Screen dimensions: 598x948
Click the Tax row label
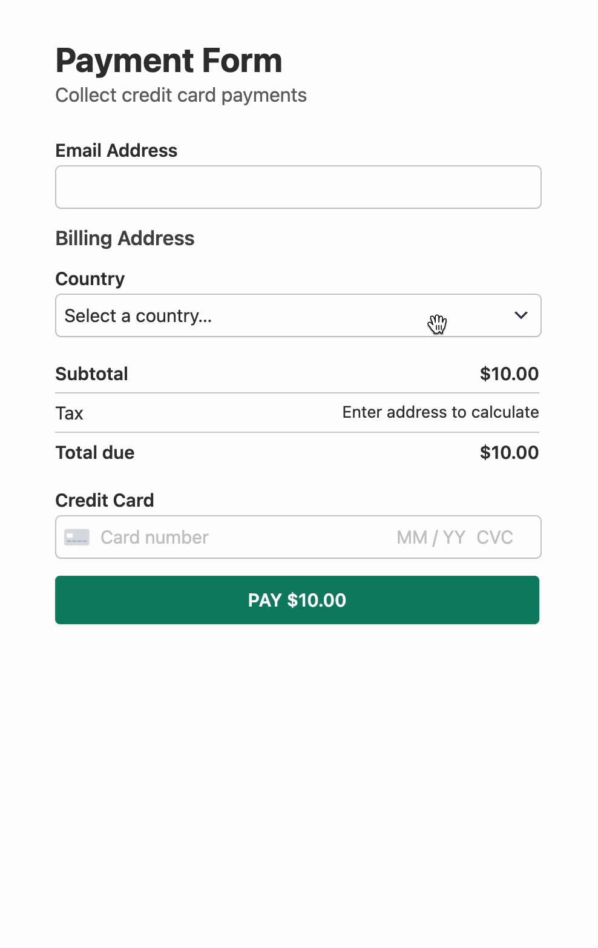click(70, 413)
